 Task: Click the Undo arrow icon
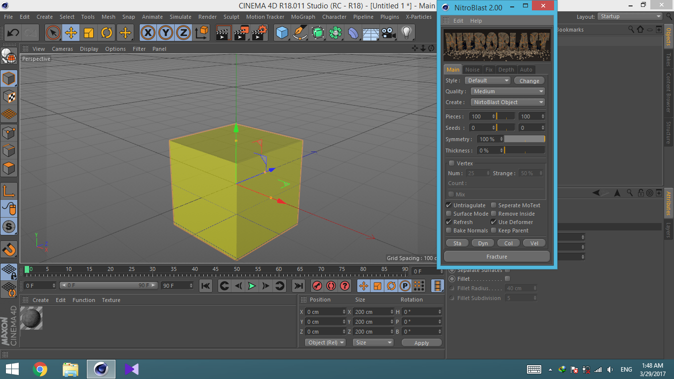pos(13,33)
